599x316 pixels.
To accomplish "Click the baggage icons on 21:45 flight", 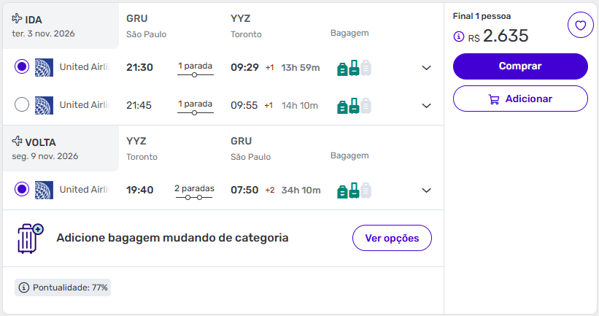I will (x=354, y=106).
